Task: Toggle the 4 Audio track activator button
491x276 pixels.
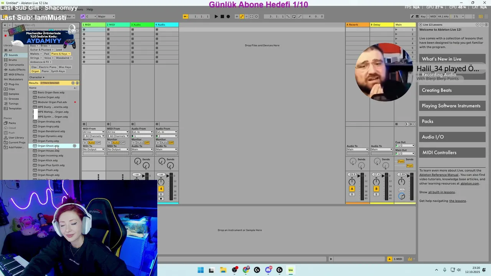Action: (x=161, y=189)
